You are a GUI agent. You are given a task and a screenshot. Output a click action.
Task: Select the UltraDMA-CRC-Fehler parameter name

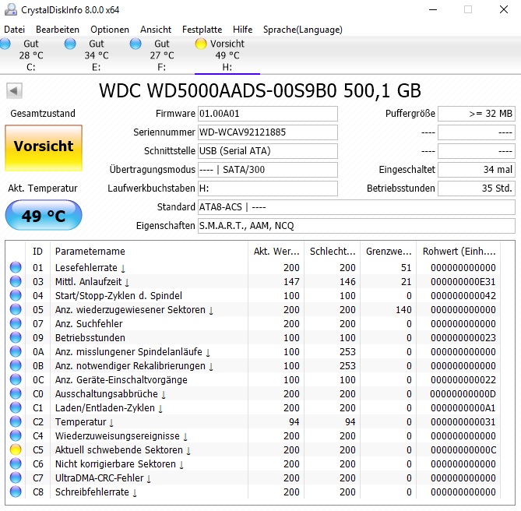click(x=100, y=478)
